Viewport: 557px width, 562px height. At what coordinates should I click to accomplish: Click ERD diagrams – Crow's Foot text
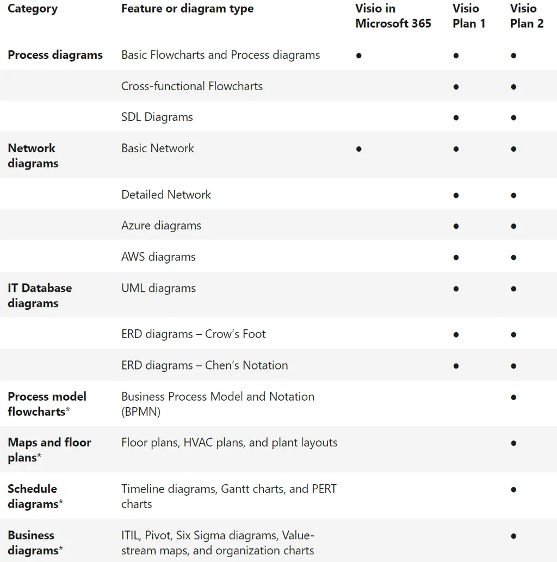[x=193, y=334]
